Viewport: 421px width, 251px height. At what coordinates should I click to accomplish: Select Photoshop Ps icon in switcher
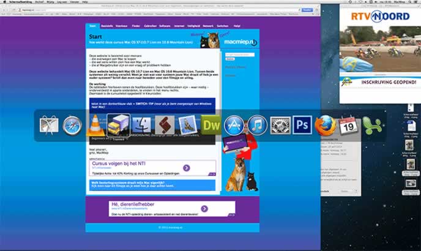[302, 125]
